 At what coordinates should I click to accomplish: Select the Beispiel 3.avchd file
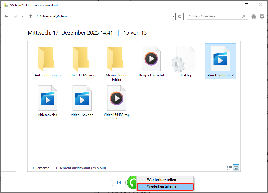151,61
